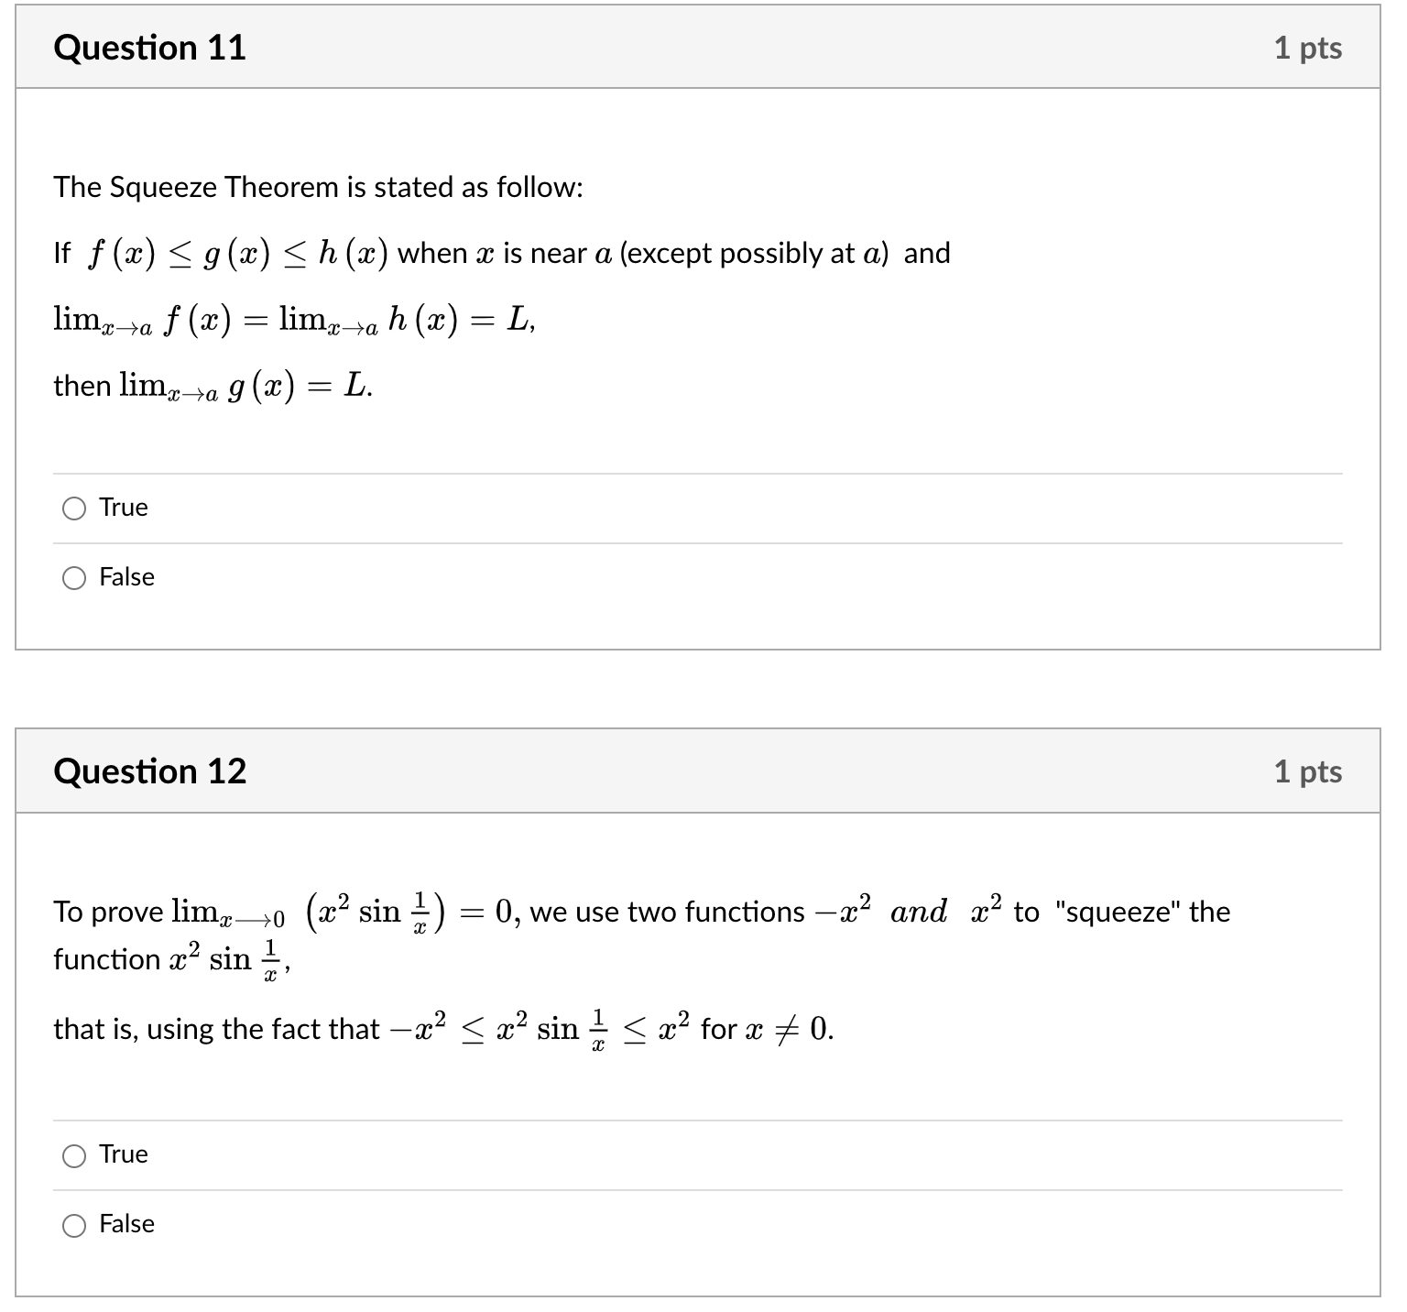
Task: Select True for Question 11
Action: coord(75,508)
